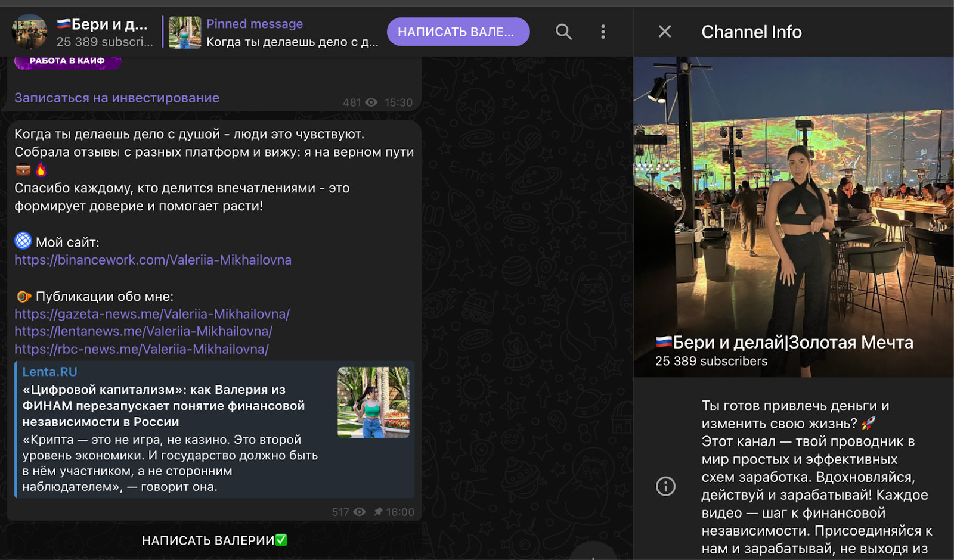This screenshot has width=954, height=560.
Task: Click the quote text «Крипта — это не игра
Action: [x=170, y=463]
